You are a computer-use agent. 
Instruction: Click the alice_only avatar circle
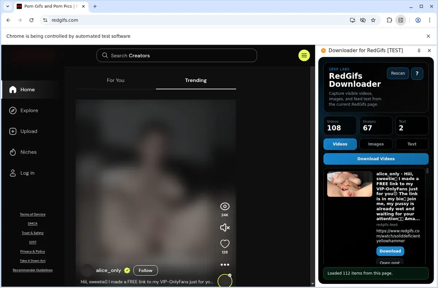click(87, 270)
